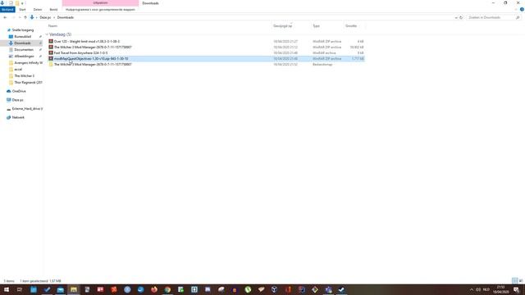Image resolution: width=525 pixels, height=295 pixels.
Task: Switch to details view layout icon
Action: coord(514,280)
